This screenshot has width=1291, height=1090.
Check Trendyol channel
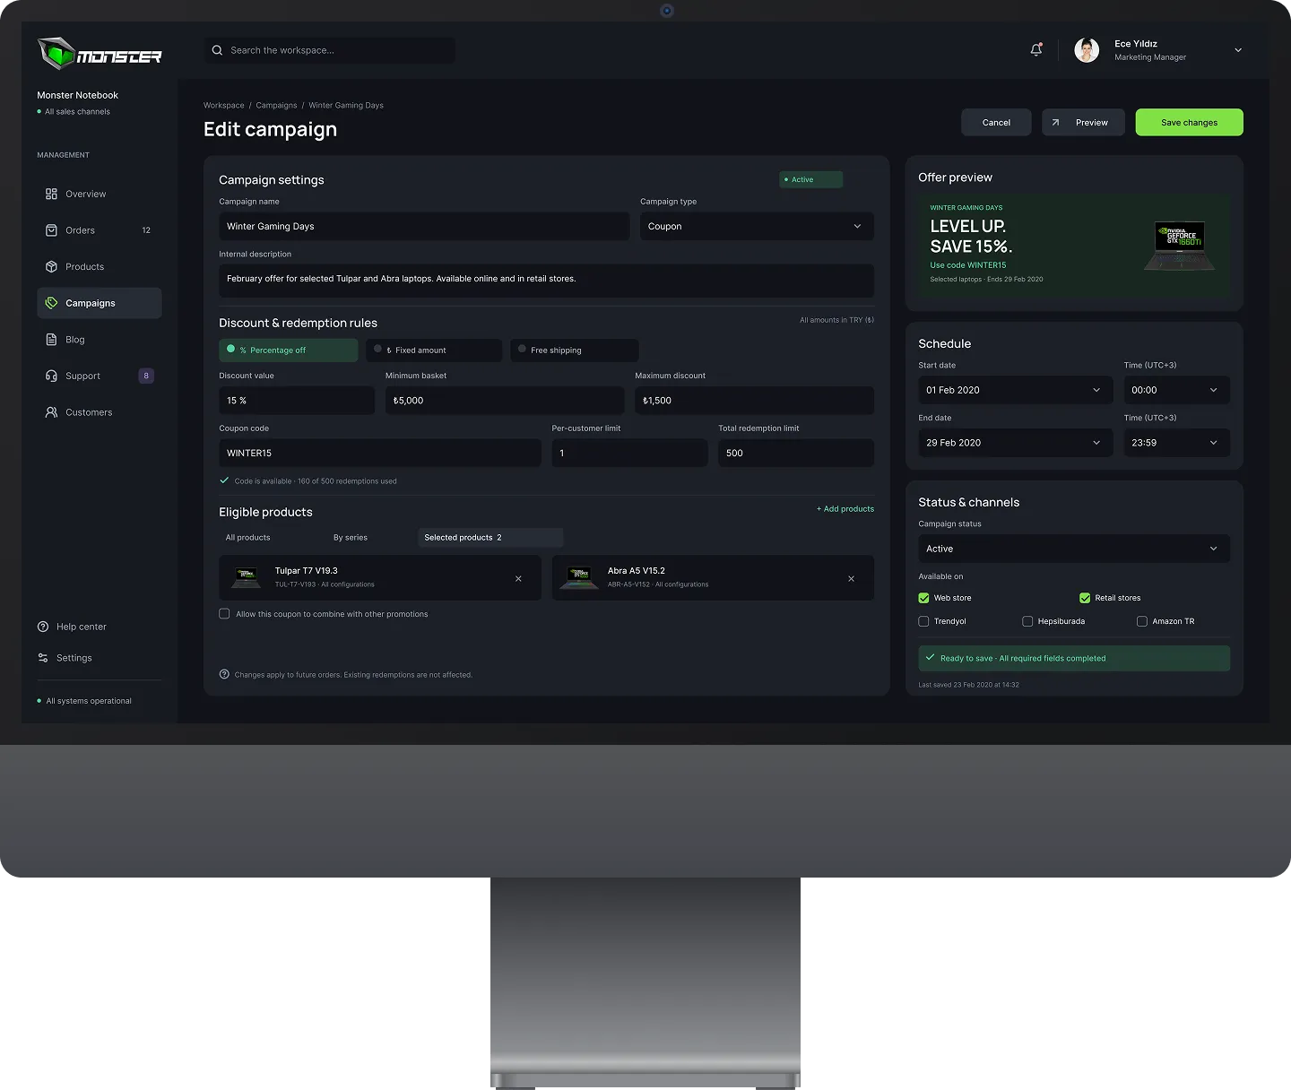(923, 621)
